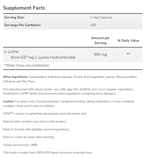Screen dimensions: 146x158
Task: Click the Made in Canada sentence
Action: [36, 129]
